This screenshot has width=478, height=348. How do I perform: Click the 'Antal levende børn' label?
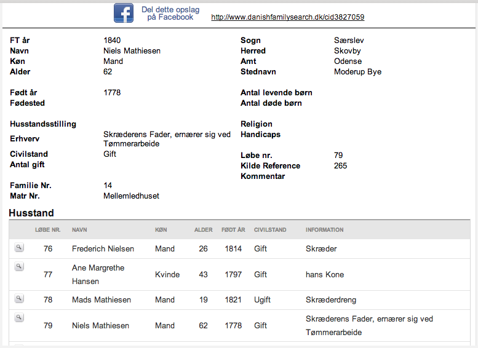(276, 92)
